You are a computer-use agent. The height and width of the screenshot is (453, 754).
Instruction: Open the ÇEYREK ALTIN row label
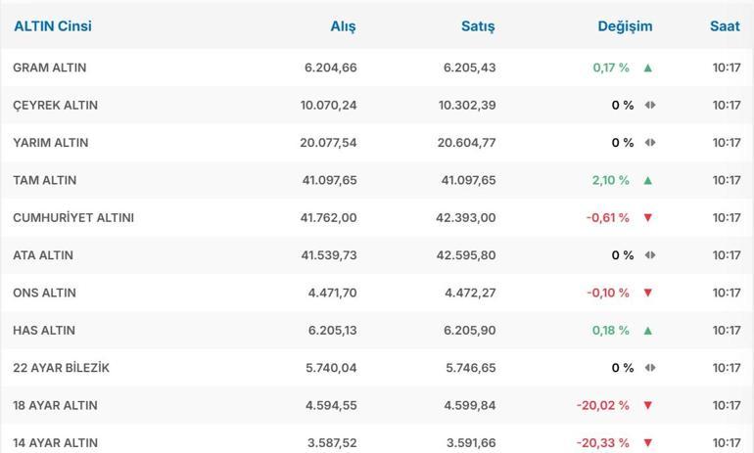pos(55,105)
